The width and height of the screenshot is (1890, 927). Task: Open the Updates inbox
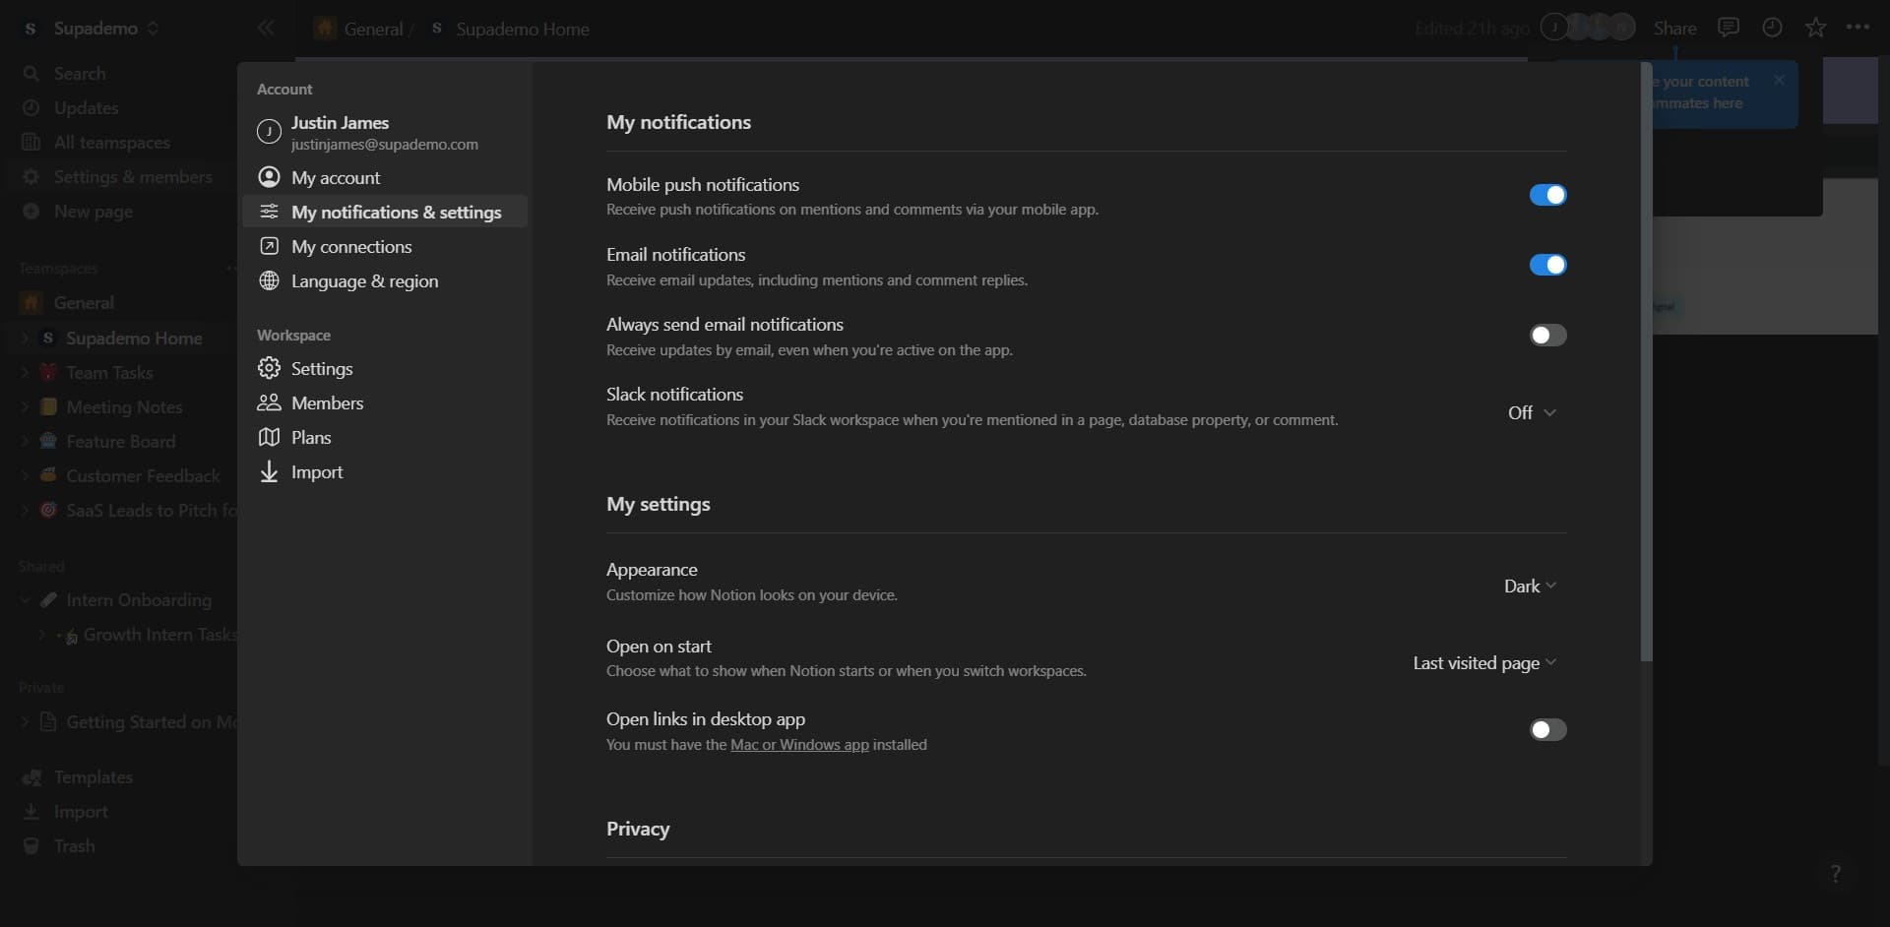click(84, 107)
